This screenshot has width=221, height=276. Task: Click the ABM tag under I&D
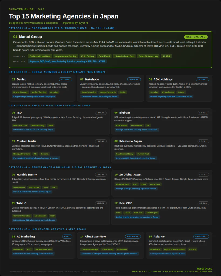pyautogui.click(x=50, y=126)
